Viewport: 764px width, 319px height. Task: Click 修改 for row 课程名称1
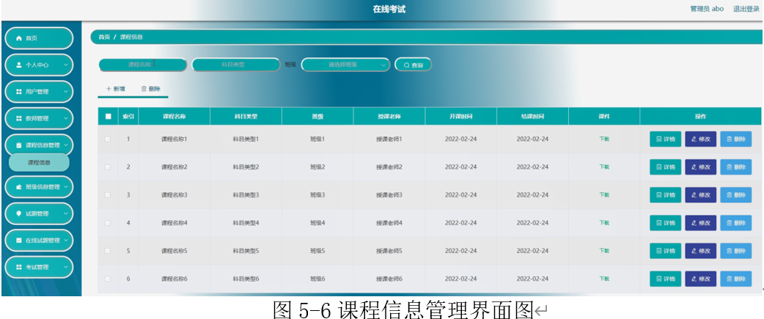pyautogui.click(x=701, y=139)
